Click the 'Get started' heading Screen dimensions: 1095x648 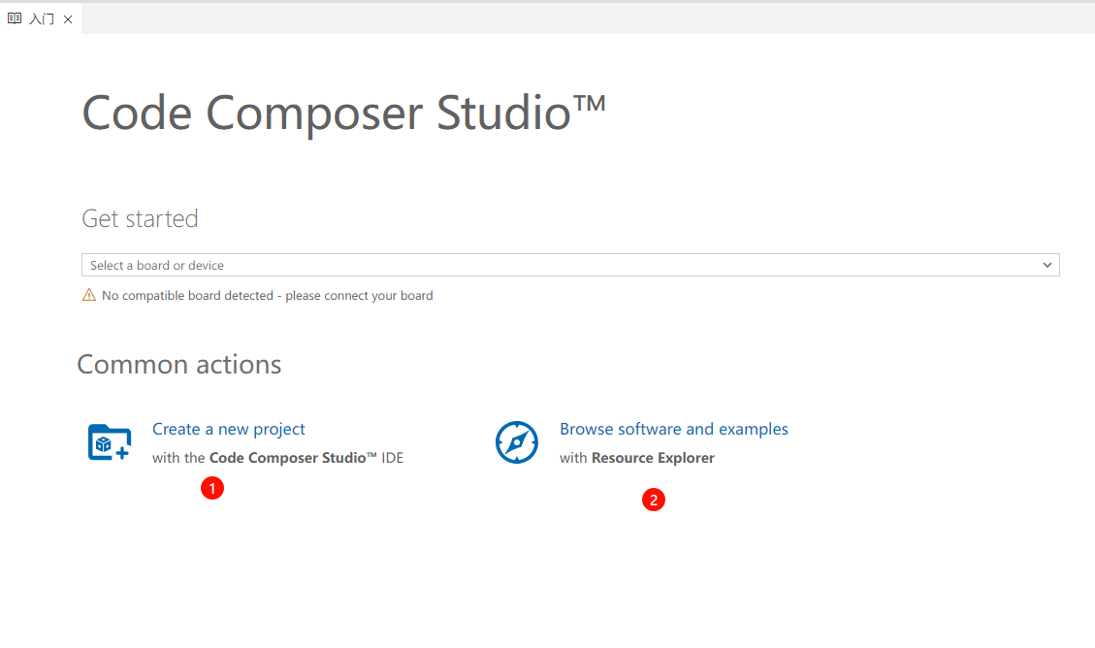140,218
